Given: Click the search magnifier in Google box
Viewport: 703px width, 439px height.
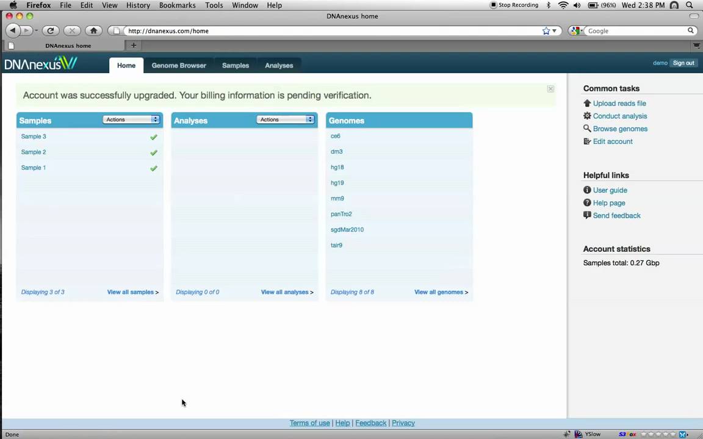Looking at the screenshot, I should [691, 30].
